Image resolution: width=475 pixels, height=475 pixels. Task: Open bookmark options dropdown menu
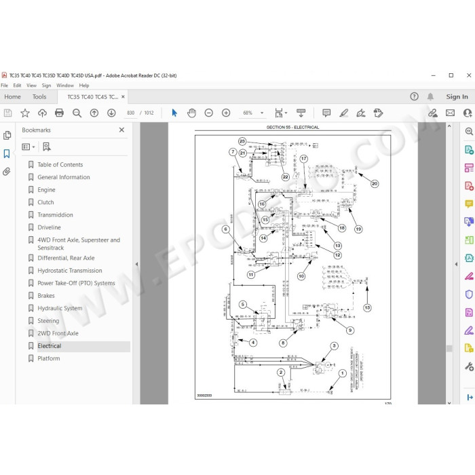[x=28, y=147]
